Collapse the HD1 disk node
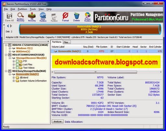Viewport: 166px width, 131px height. (x=6, y=55)
